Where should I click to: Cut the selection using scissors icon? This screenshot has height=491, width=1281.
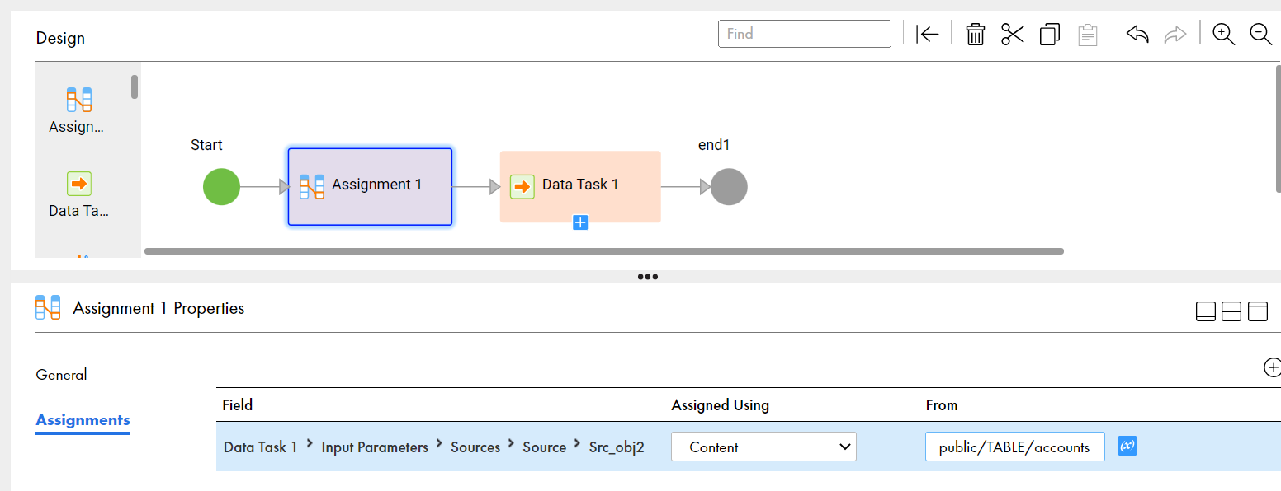click(x=1012, y=34)
